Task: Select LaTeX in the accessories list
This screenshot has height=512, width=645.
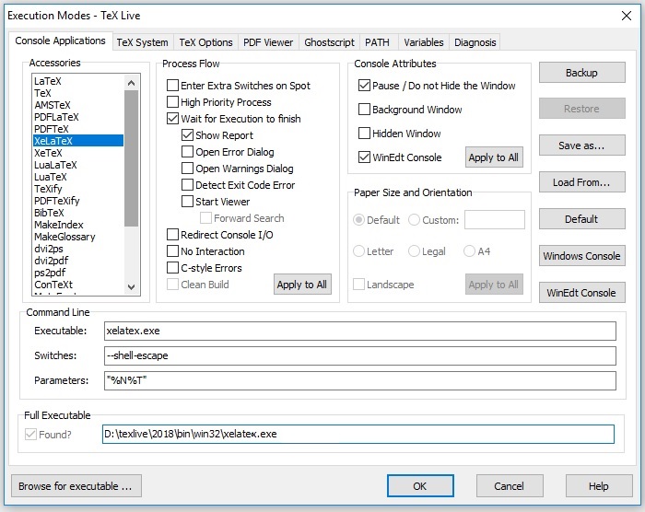Action: [78, 81]
